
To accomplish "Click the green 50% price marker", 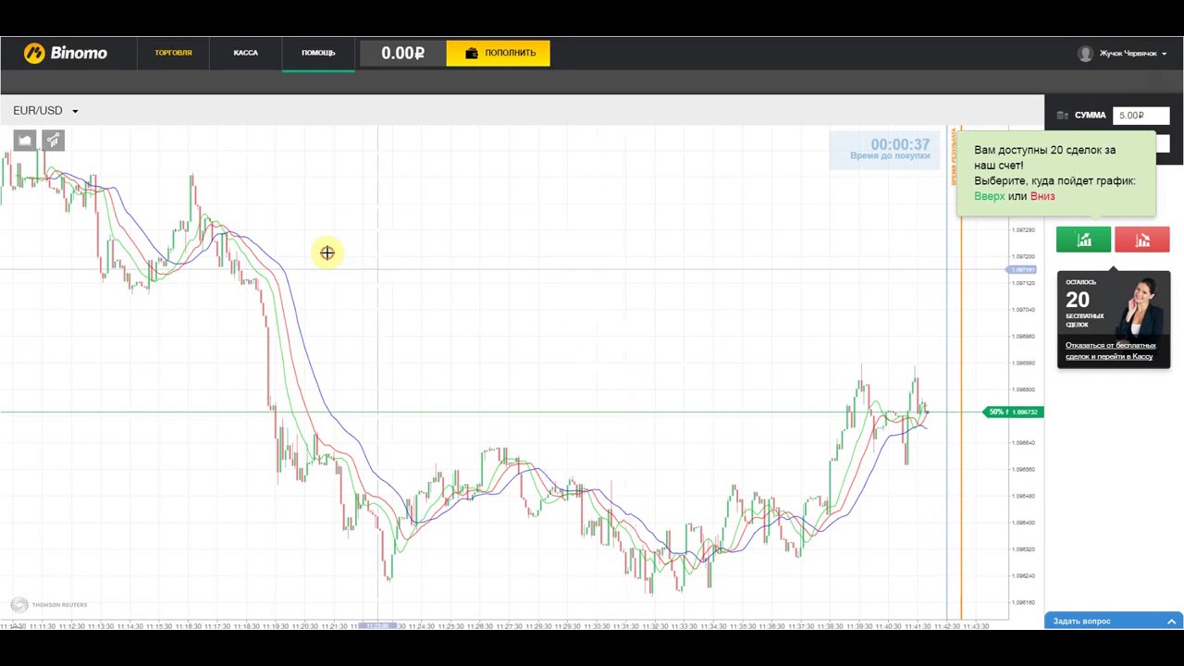I will tap(1013, 412).
